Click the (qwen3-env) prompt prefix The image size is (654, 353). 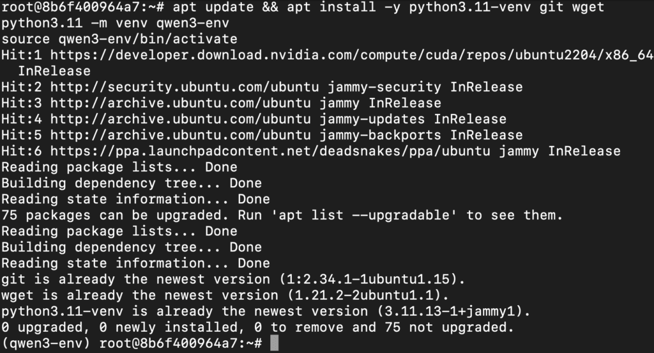[x=46, y=343]
